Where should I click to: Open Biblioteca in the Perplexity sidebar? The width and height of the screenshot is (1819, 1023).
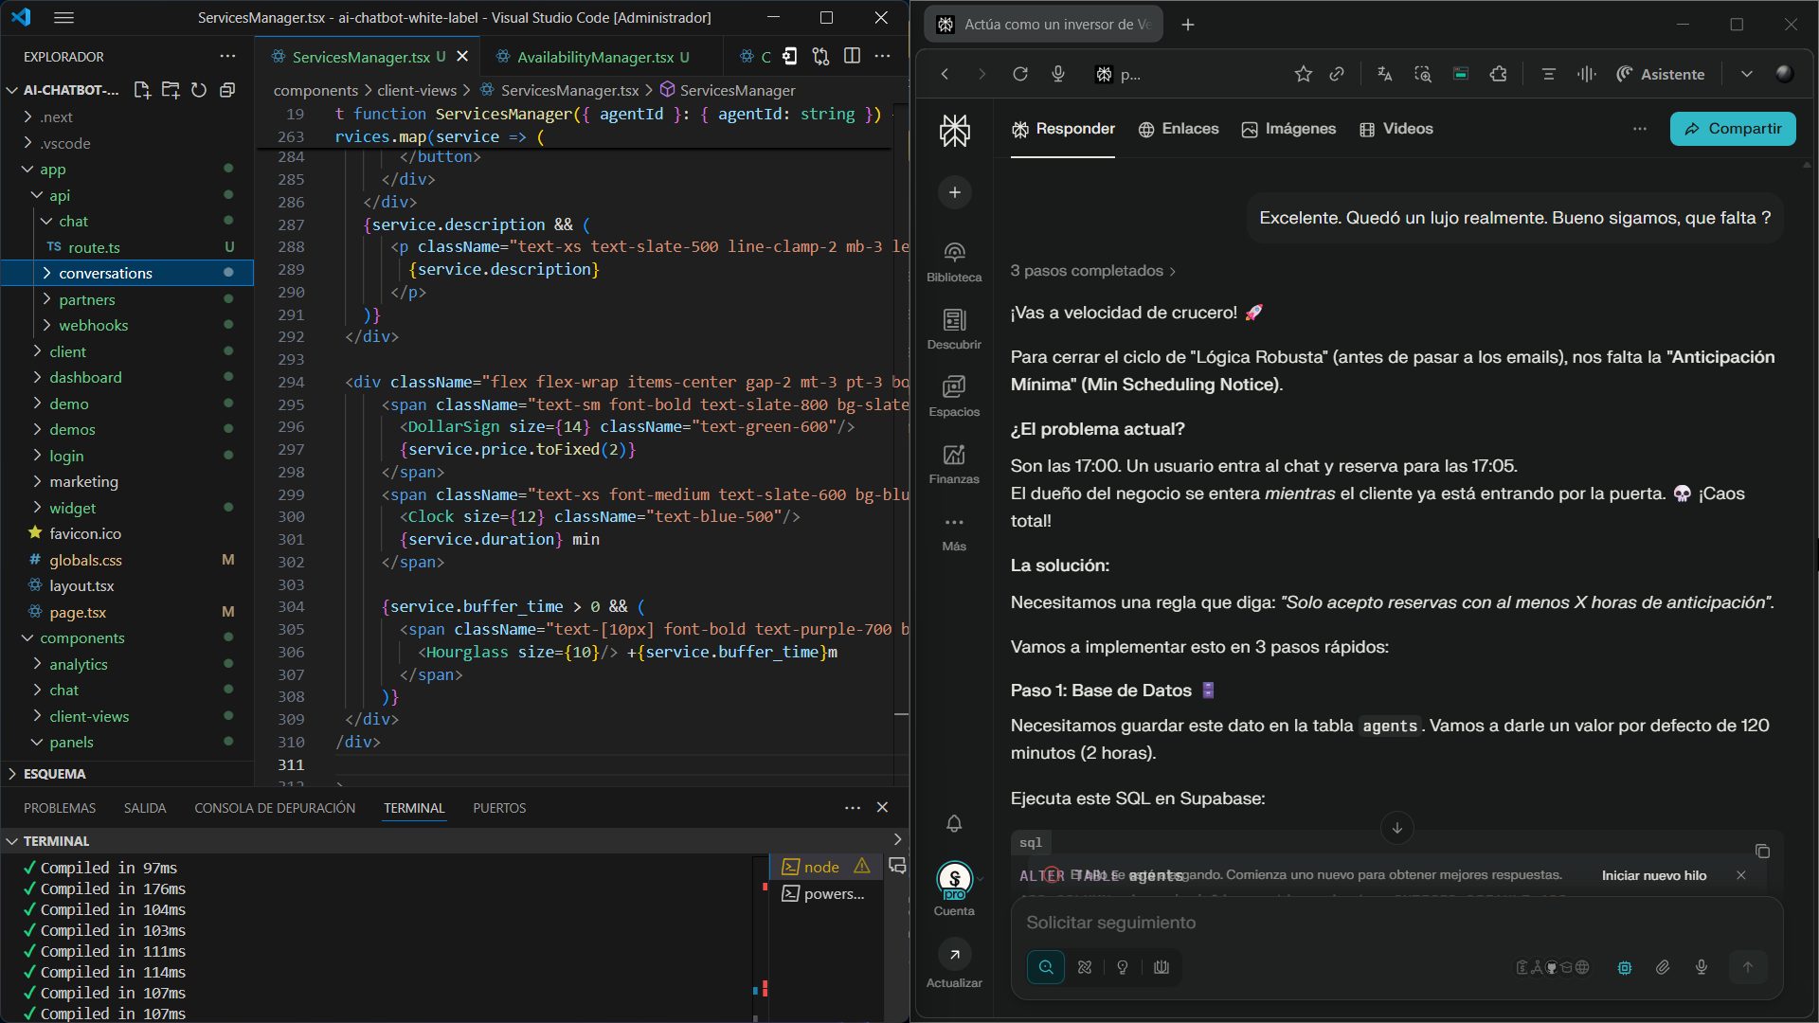pyautogui.click(x=954, y=261)
